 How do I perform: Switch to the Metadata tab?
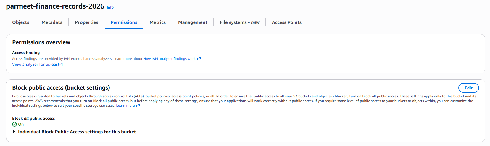tap(52, 22)
